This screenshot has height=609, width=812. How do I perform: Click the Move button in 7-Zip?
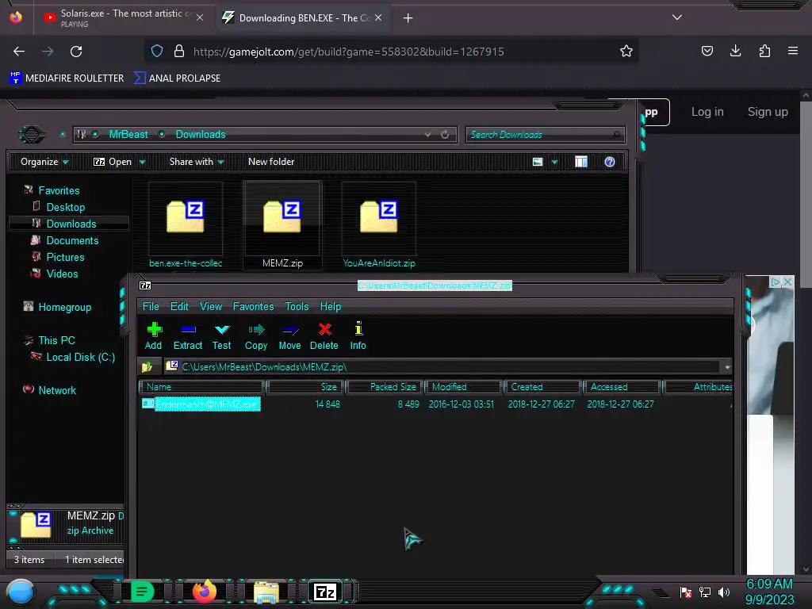[x=289, y=336]
